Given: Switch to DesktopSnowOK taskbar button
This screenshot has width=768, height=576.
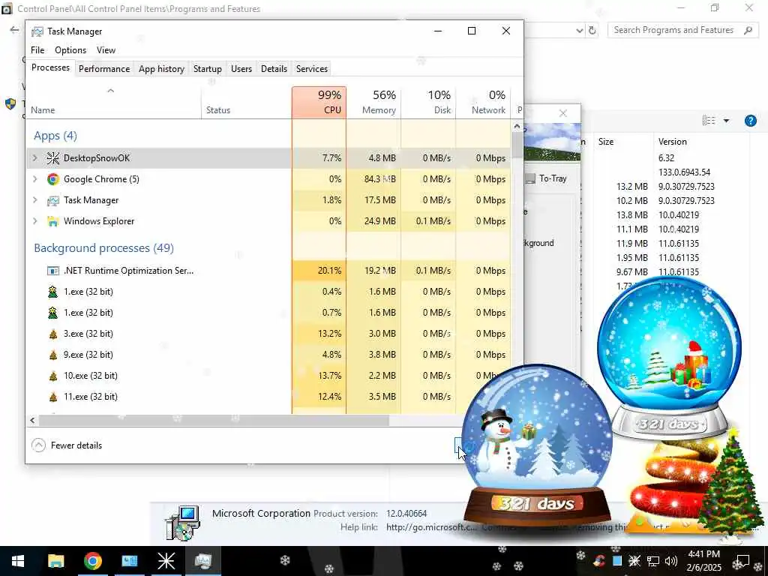Looking at the screenshot, I should [166, 561].
